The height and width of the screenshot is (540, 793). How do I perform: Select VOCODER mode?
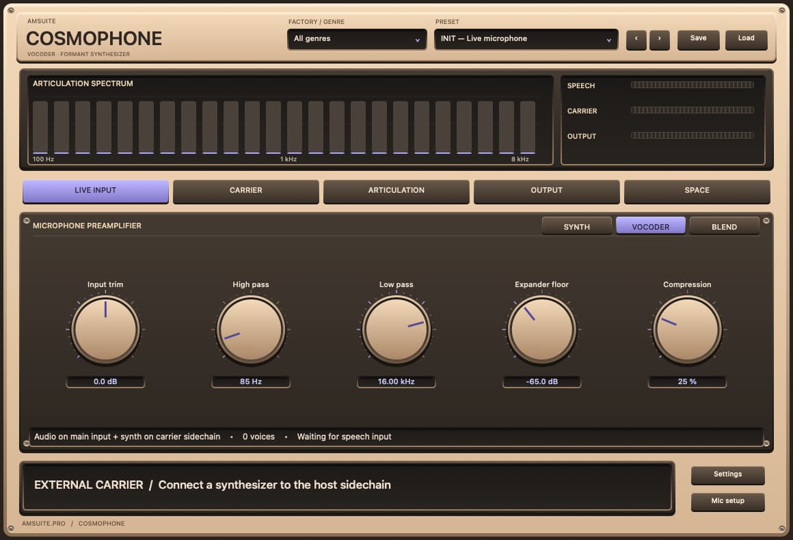pos(650,226)
